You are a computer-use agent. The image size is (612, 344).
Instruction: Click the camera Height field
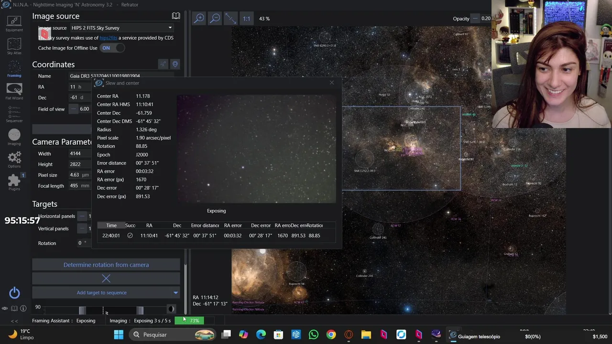click(79, 164)
